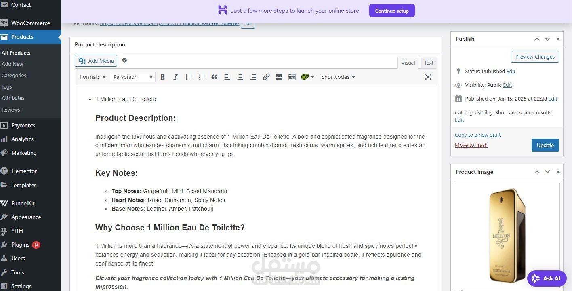
Task: Open Paragraph style dropdown
Action: coord(132,77)
